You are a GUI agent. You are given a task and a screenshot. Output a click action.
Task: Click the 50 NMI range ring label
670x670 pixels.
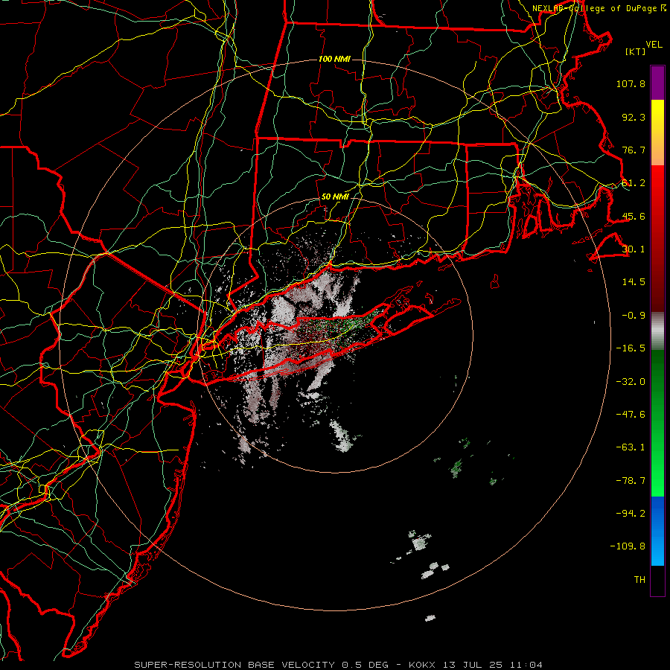click(x=335, y=197)
